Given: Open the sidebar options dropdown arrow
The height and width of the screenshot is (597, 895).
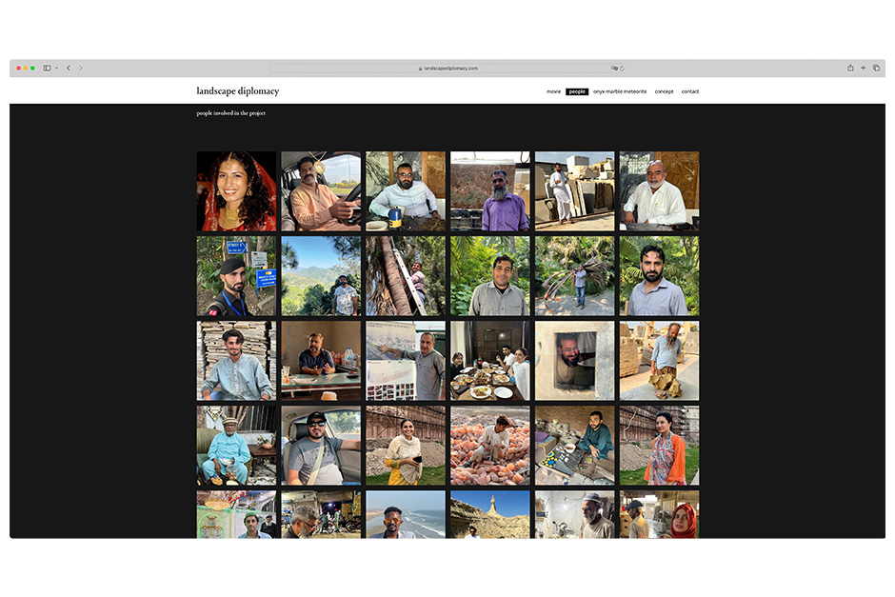Looking at the screenshot, I should [x=56, y=68].
